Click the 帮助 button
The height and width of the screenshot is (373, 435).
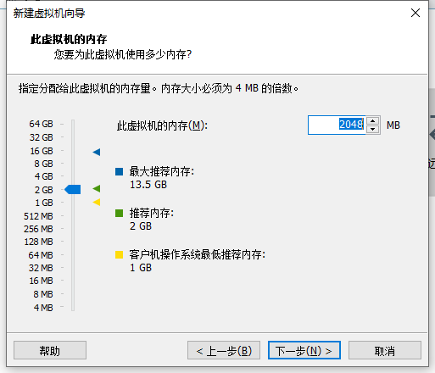tap(50, 350)
